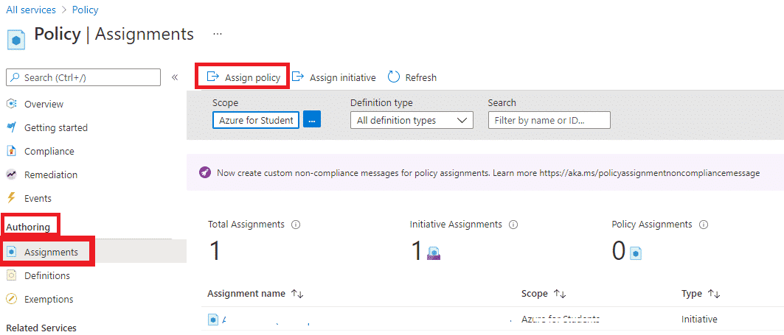Click the Refresh button
Viewport: 784px width, 335px height.
coord(412,77)
